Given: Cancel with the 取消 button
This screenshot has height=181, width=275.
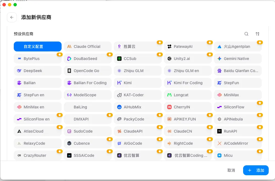Looking at the screenshot, I should point(231,170).
